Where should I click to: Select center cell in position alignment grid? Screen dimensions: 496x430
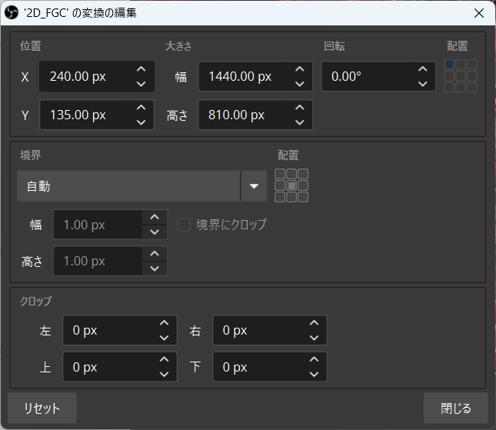tap(461, 76)
